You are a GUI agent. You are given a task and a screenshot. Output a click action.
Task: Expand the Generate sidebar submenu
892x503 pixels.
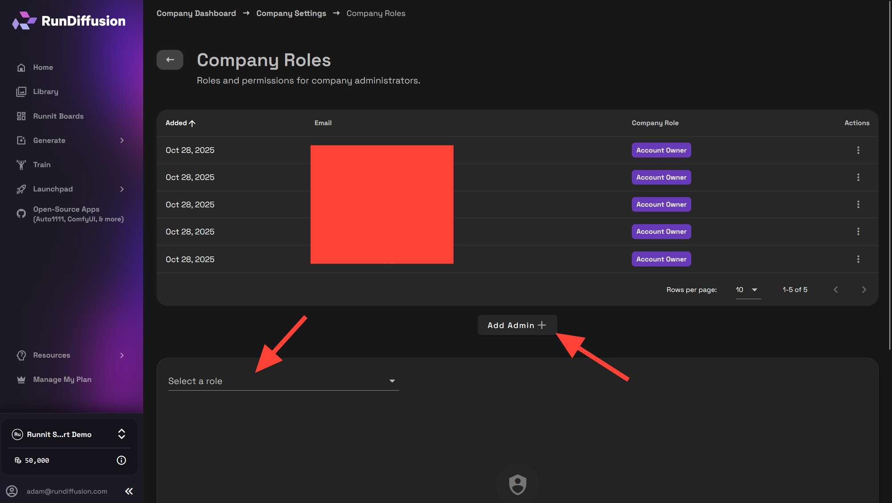click(122, 140)
